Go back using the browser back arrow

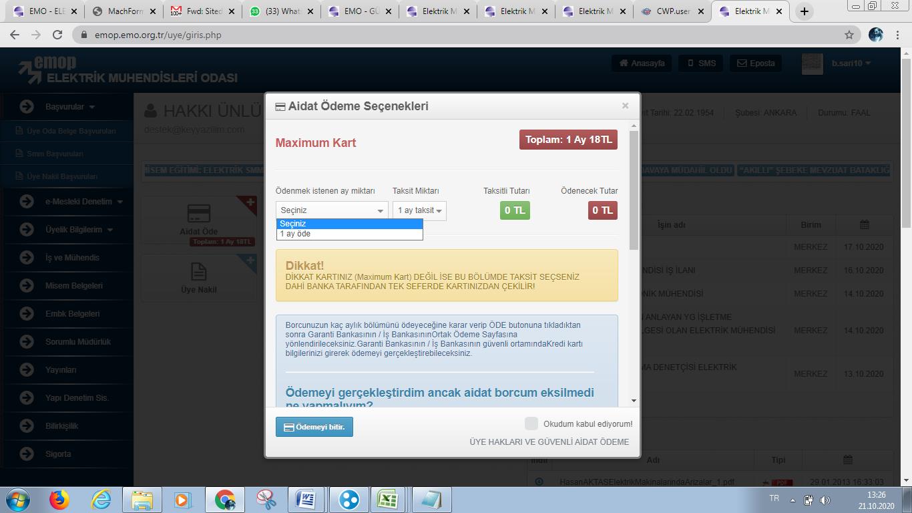pos(15,35)
